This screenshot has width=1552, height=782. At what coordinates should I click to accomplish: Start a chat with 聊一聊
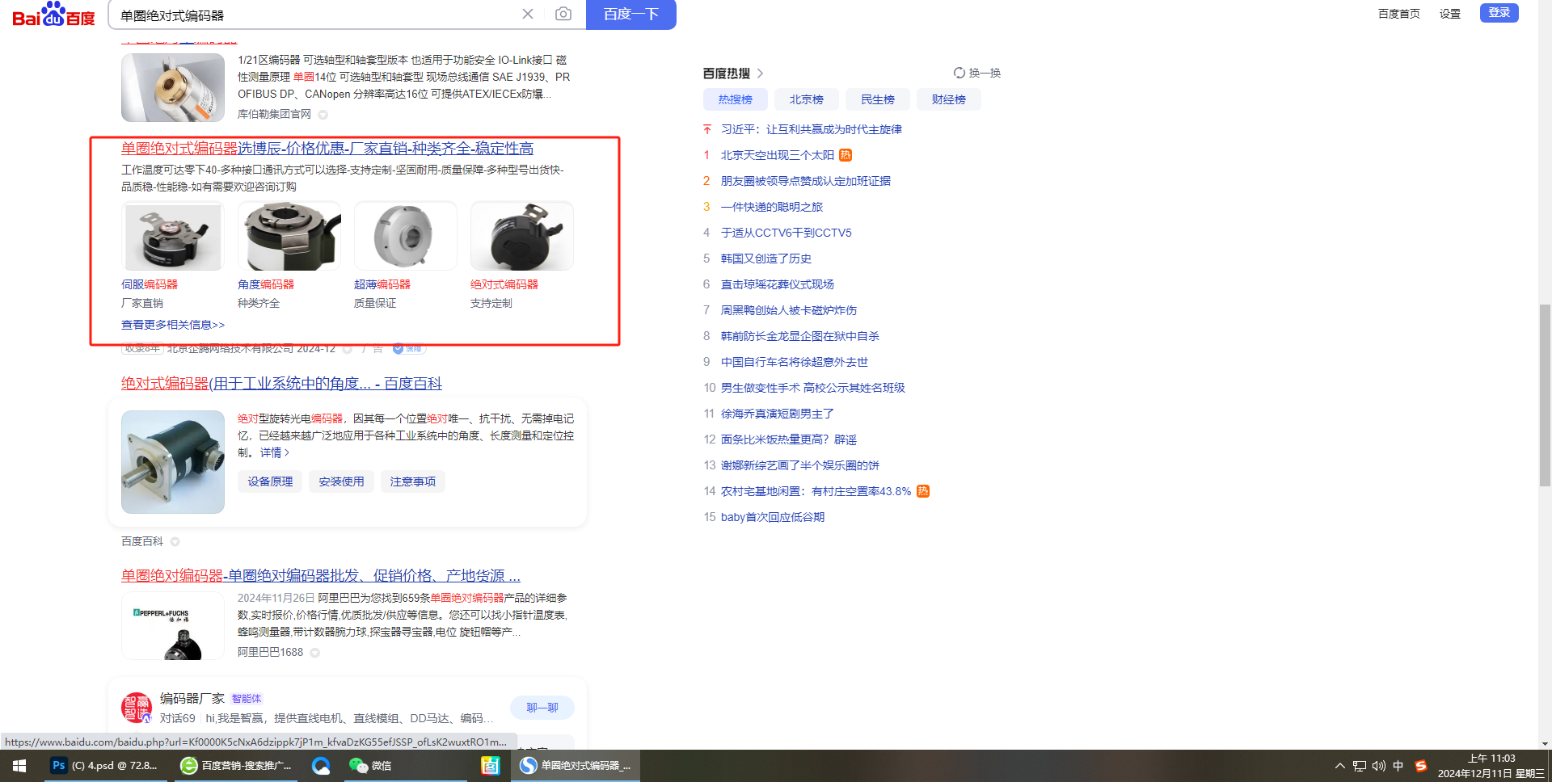(x=542, y=708)
